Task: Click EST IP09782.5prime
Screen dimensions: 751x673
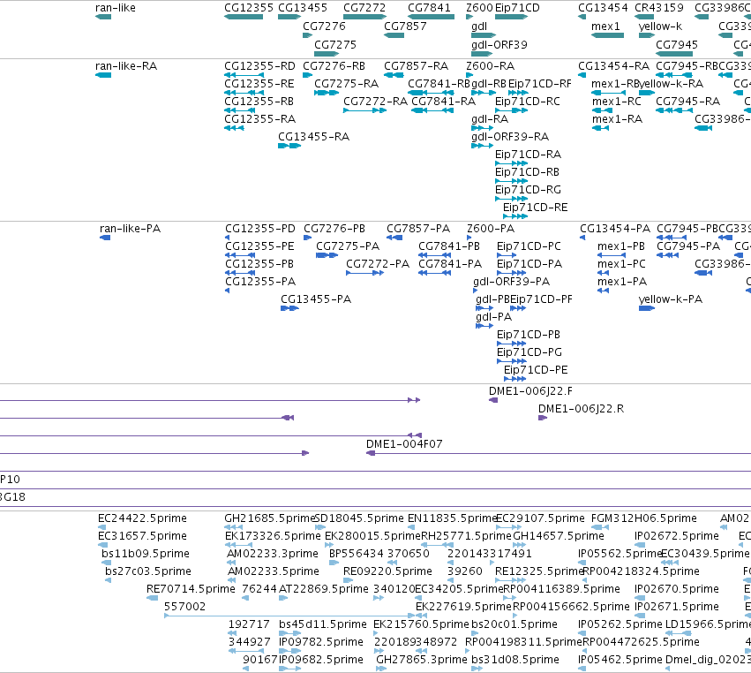Action: click(x=321, y=642)
